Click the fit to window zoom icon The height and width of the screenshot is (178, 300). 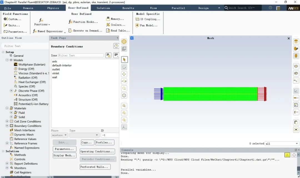point(124,106)
